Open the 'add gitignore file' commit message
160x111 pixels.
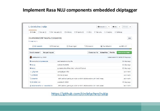point(63,72)
